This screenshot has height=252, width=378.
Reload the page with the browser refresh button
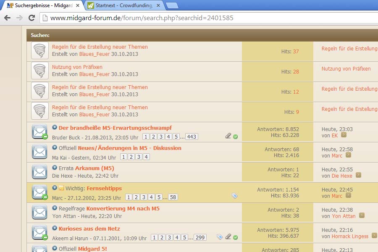point(31,18)
